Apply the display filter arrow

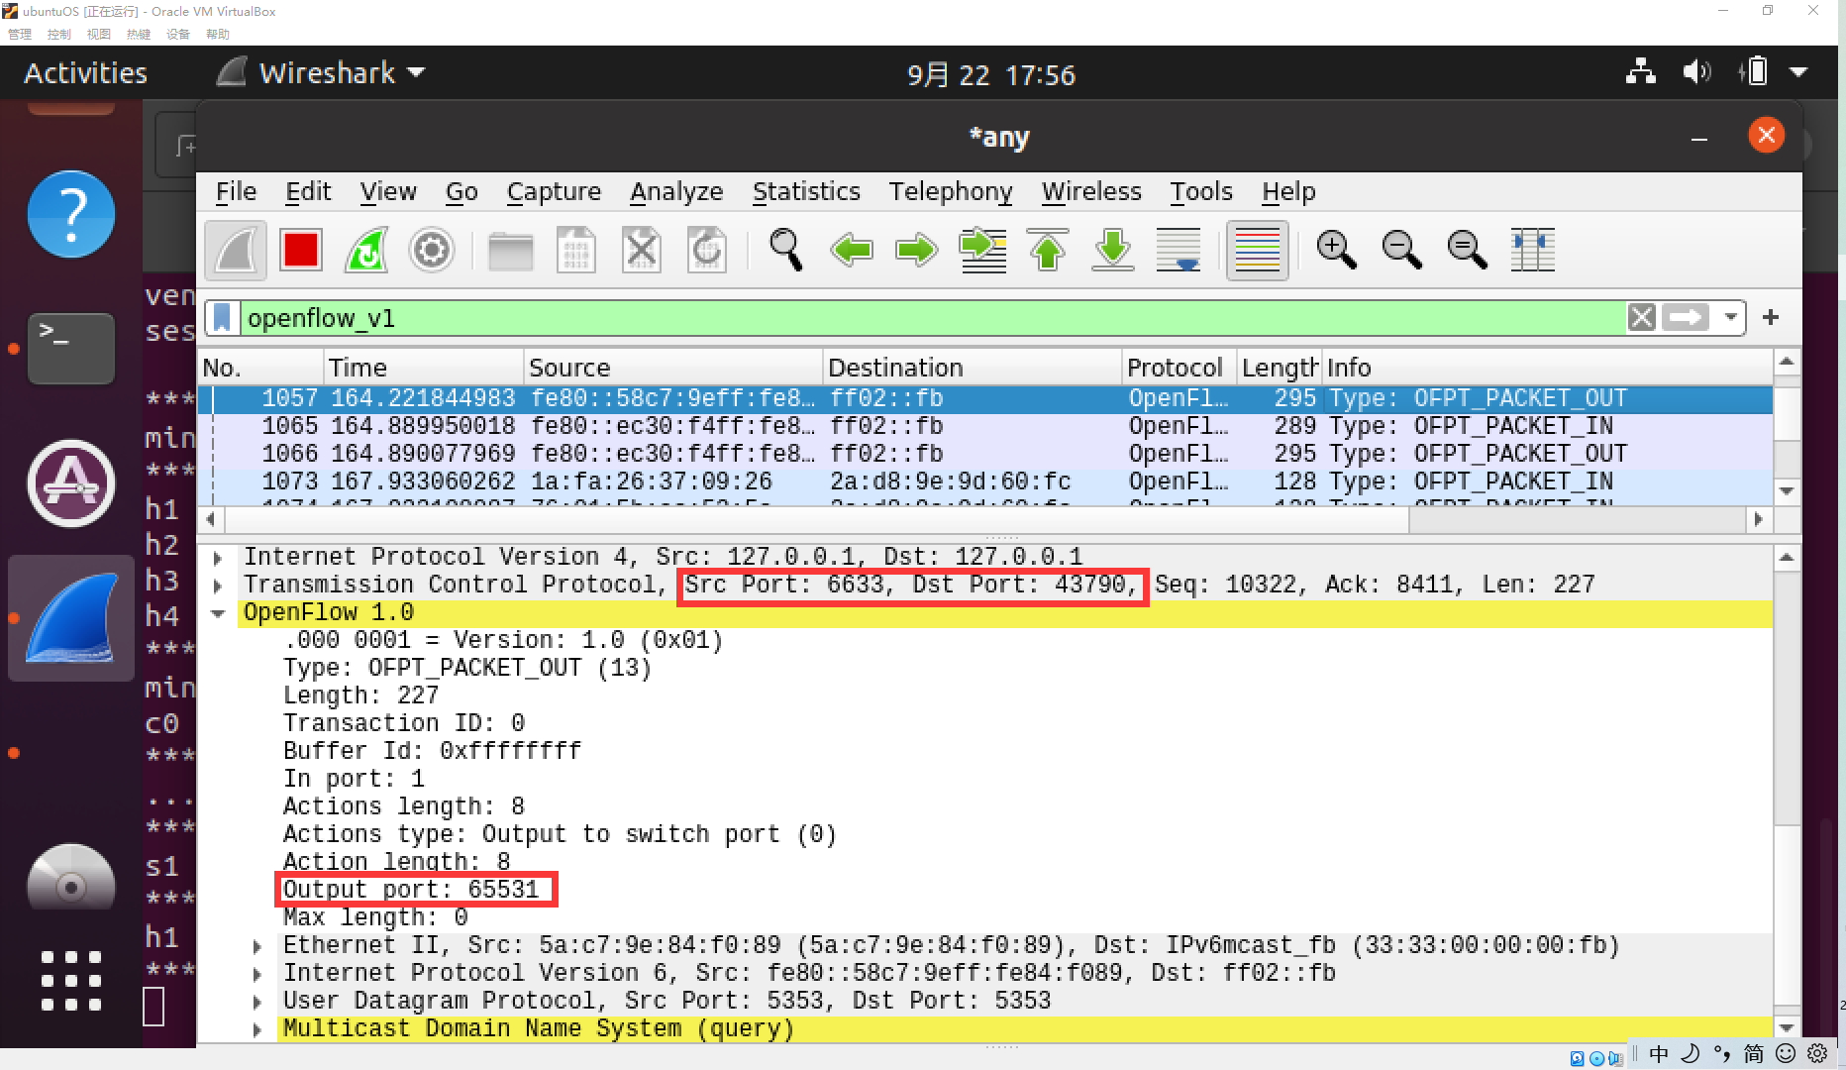tap(1686, 318)
